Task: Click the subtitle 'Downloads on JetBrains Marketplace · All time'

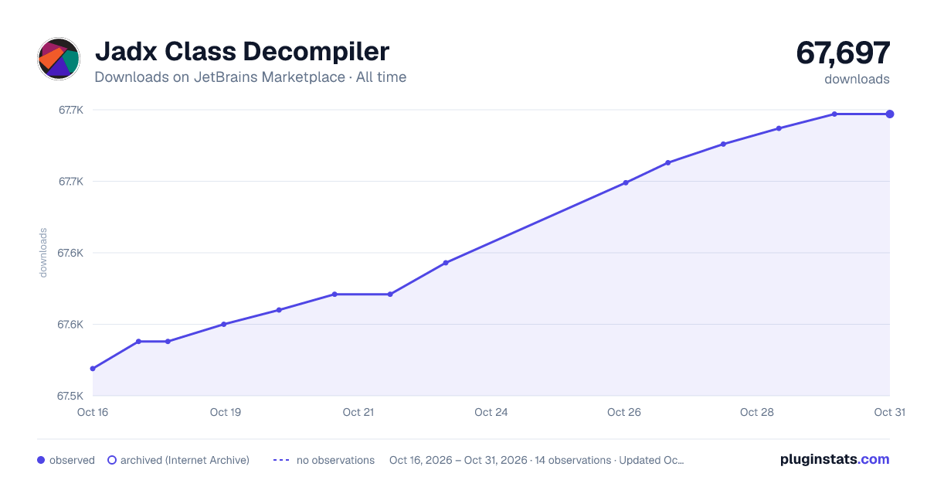Action: [x=250, y=77]
